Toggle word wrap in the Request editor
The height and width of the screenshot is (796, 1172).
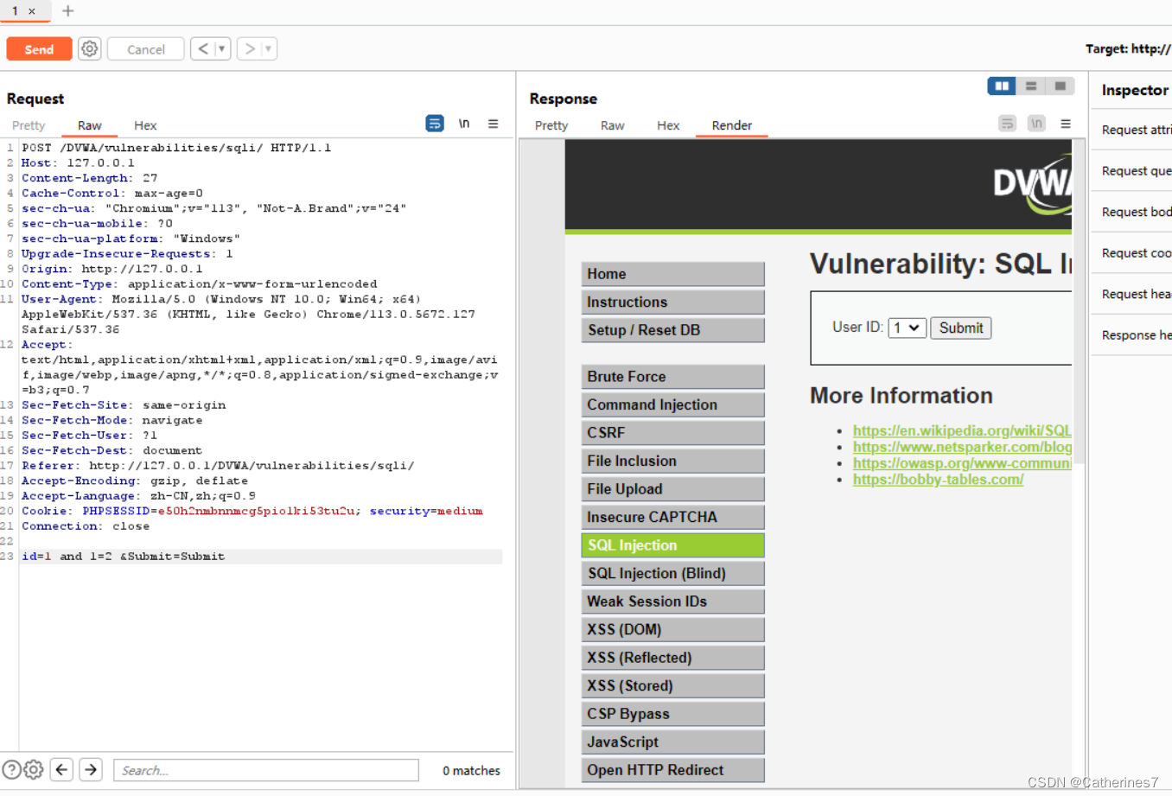(434, 123)
